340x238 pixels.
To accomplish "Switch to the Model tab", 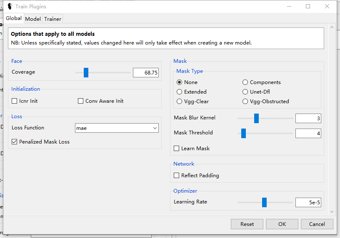I will click(33, 19).
